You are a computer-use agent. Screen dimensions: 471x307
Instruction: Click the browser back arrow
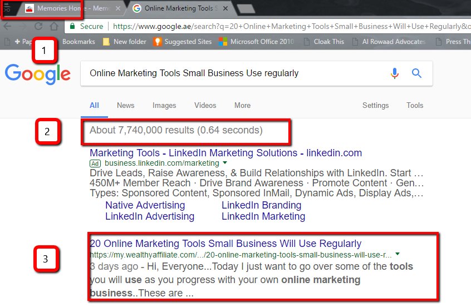[7, 26]
